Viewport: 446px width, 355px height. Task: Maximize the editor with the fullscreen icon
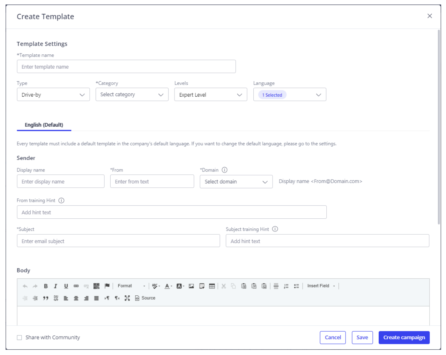(127, 298)
